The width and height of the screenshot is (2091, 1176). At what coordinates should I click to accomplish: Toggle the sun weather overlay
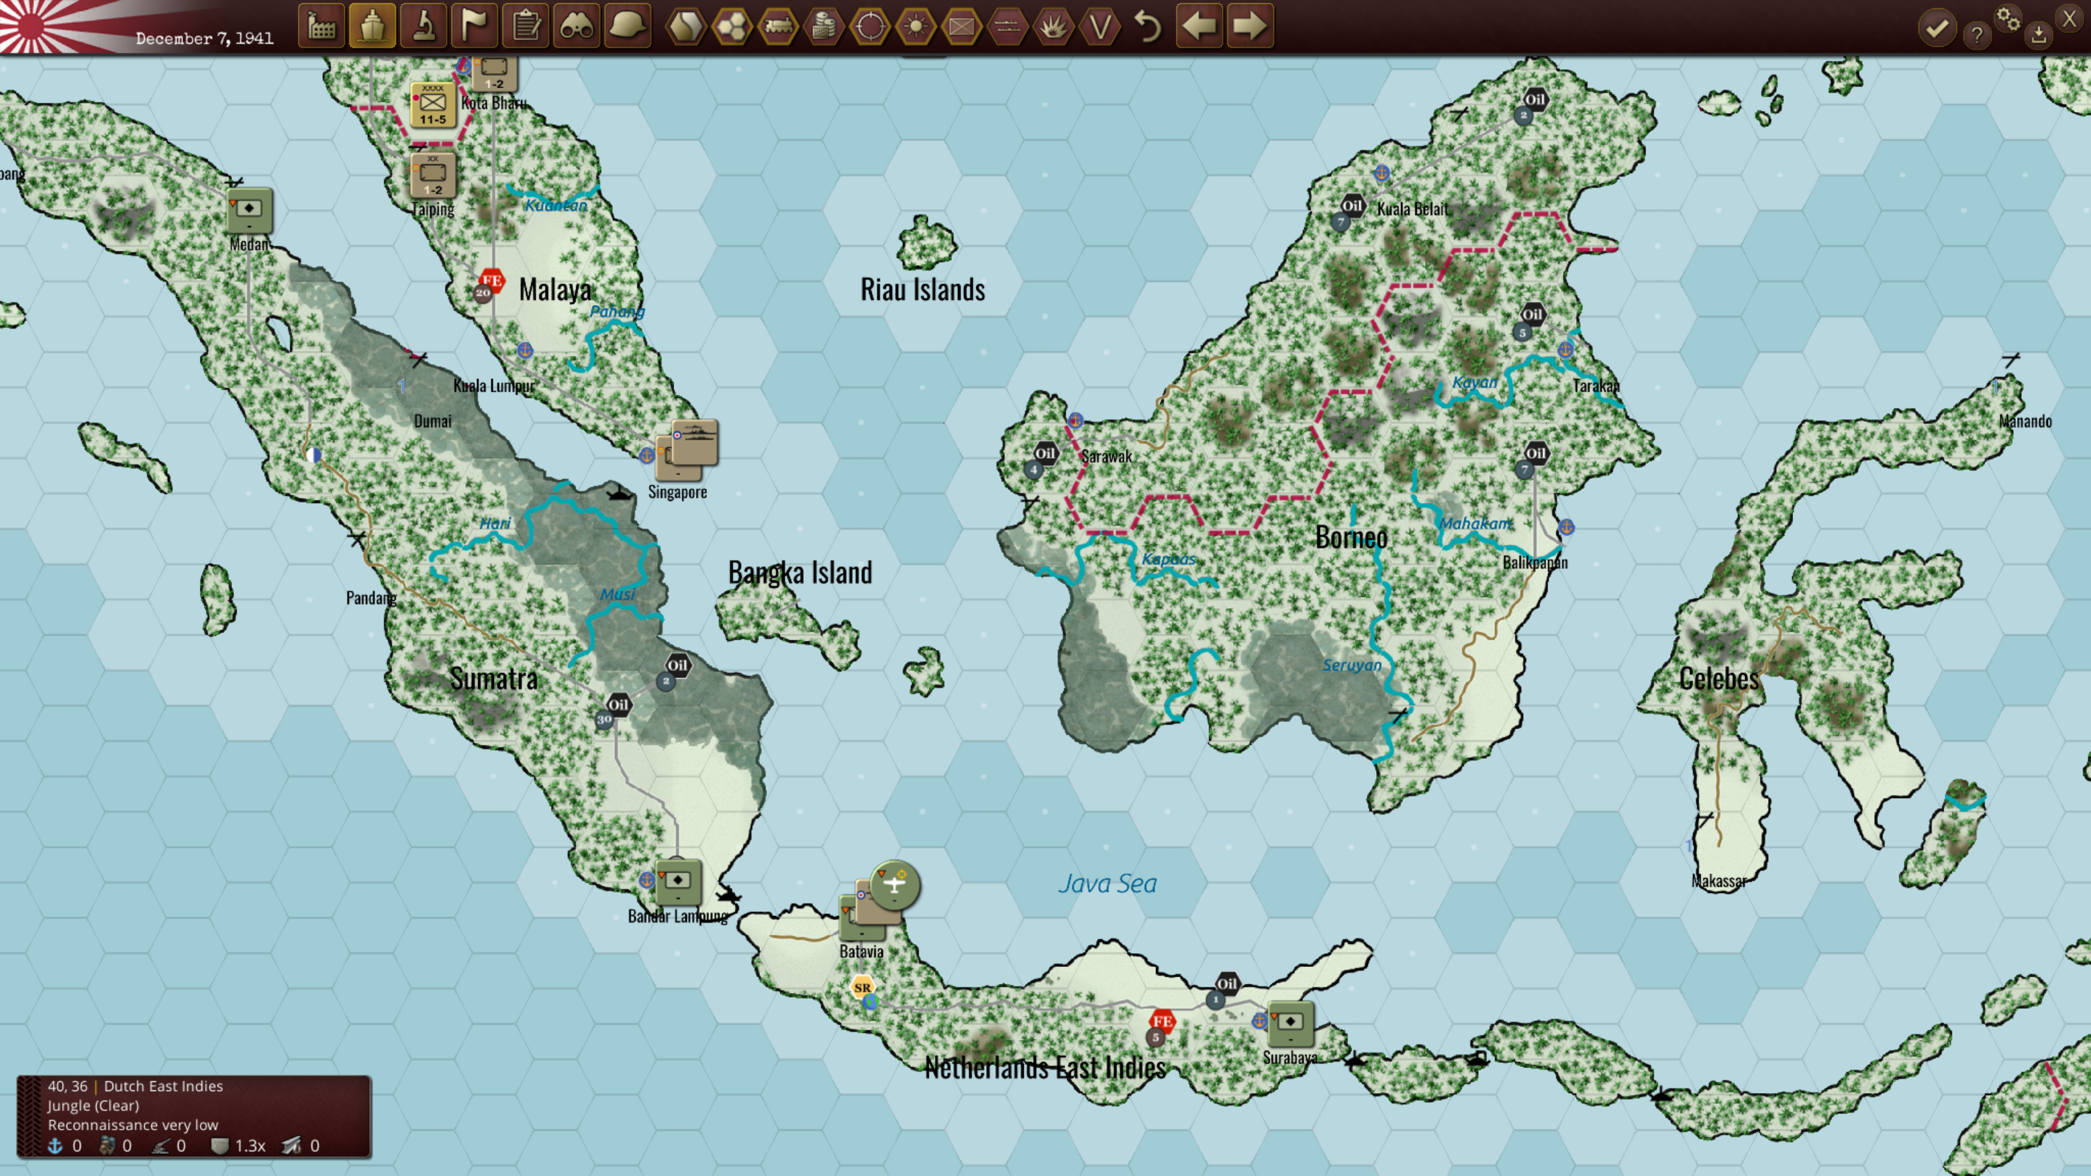point(915,27)
